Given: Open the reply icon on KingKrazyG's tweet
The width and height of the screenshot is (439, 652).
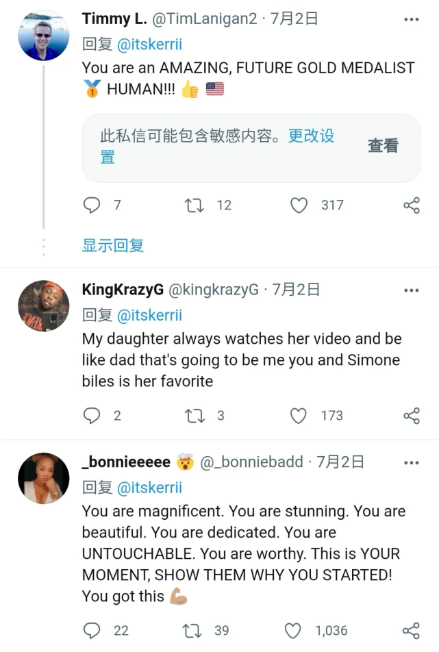Looking at the screenshot, I should pyautogui.click(x=91, y=415).
